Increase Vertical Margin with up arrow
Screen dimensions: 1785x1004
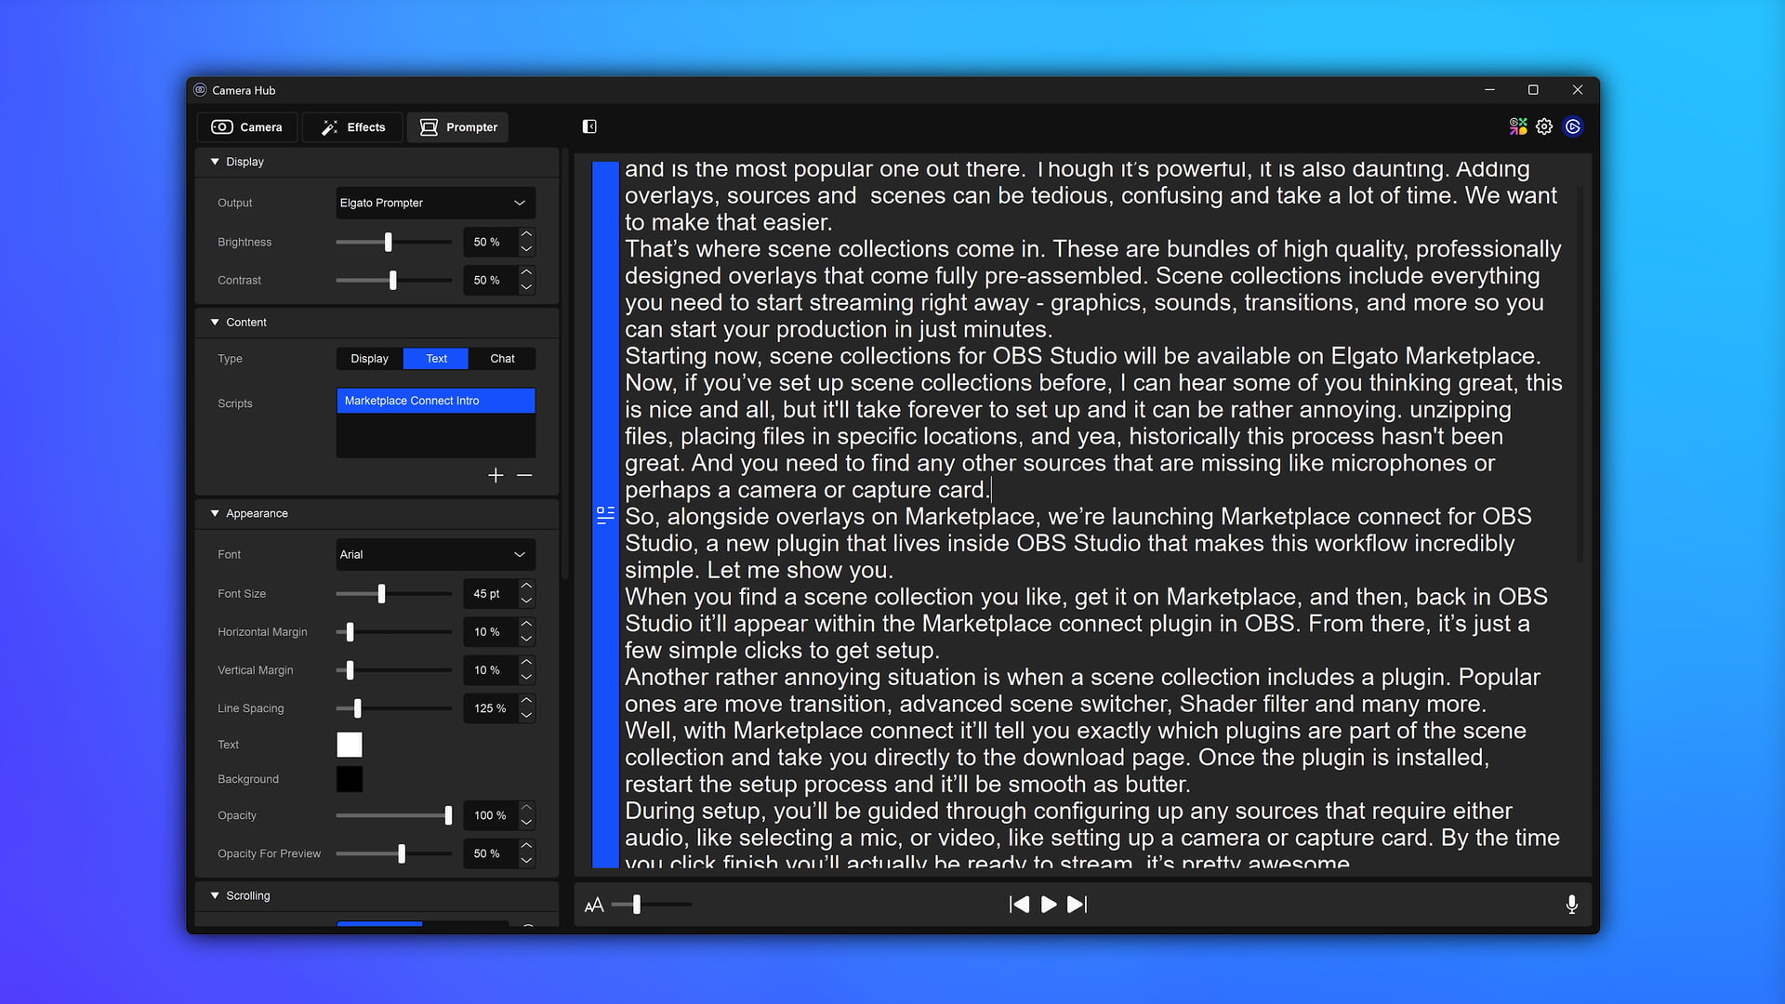(x=526, y=662)
